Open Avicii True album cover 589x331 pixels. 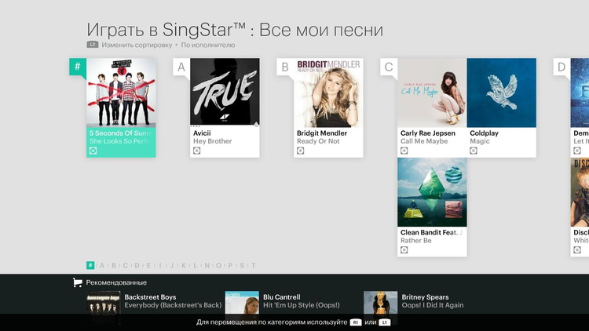(225, 93)
